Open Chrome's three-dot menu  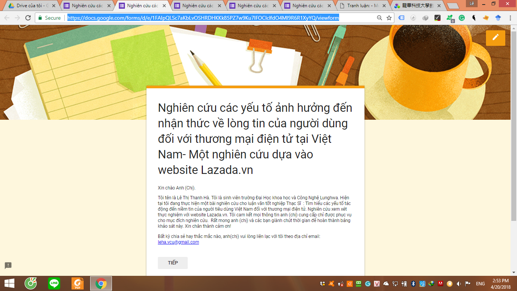pyautogui.click(x=509, y=18)
